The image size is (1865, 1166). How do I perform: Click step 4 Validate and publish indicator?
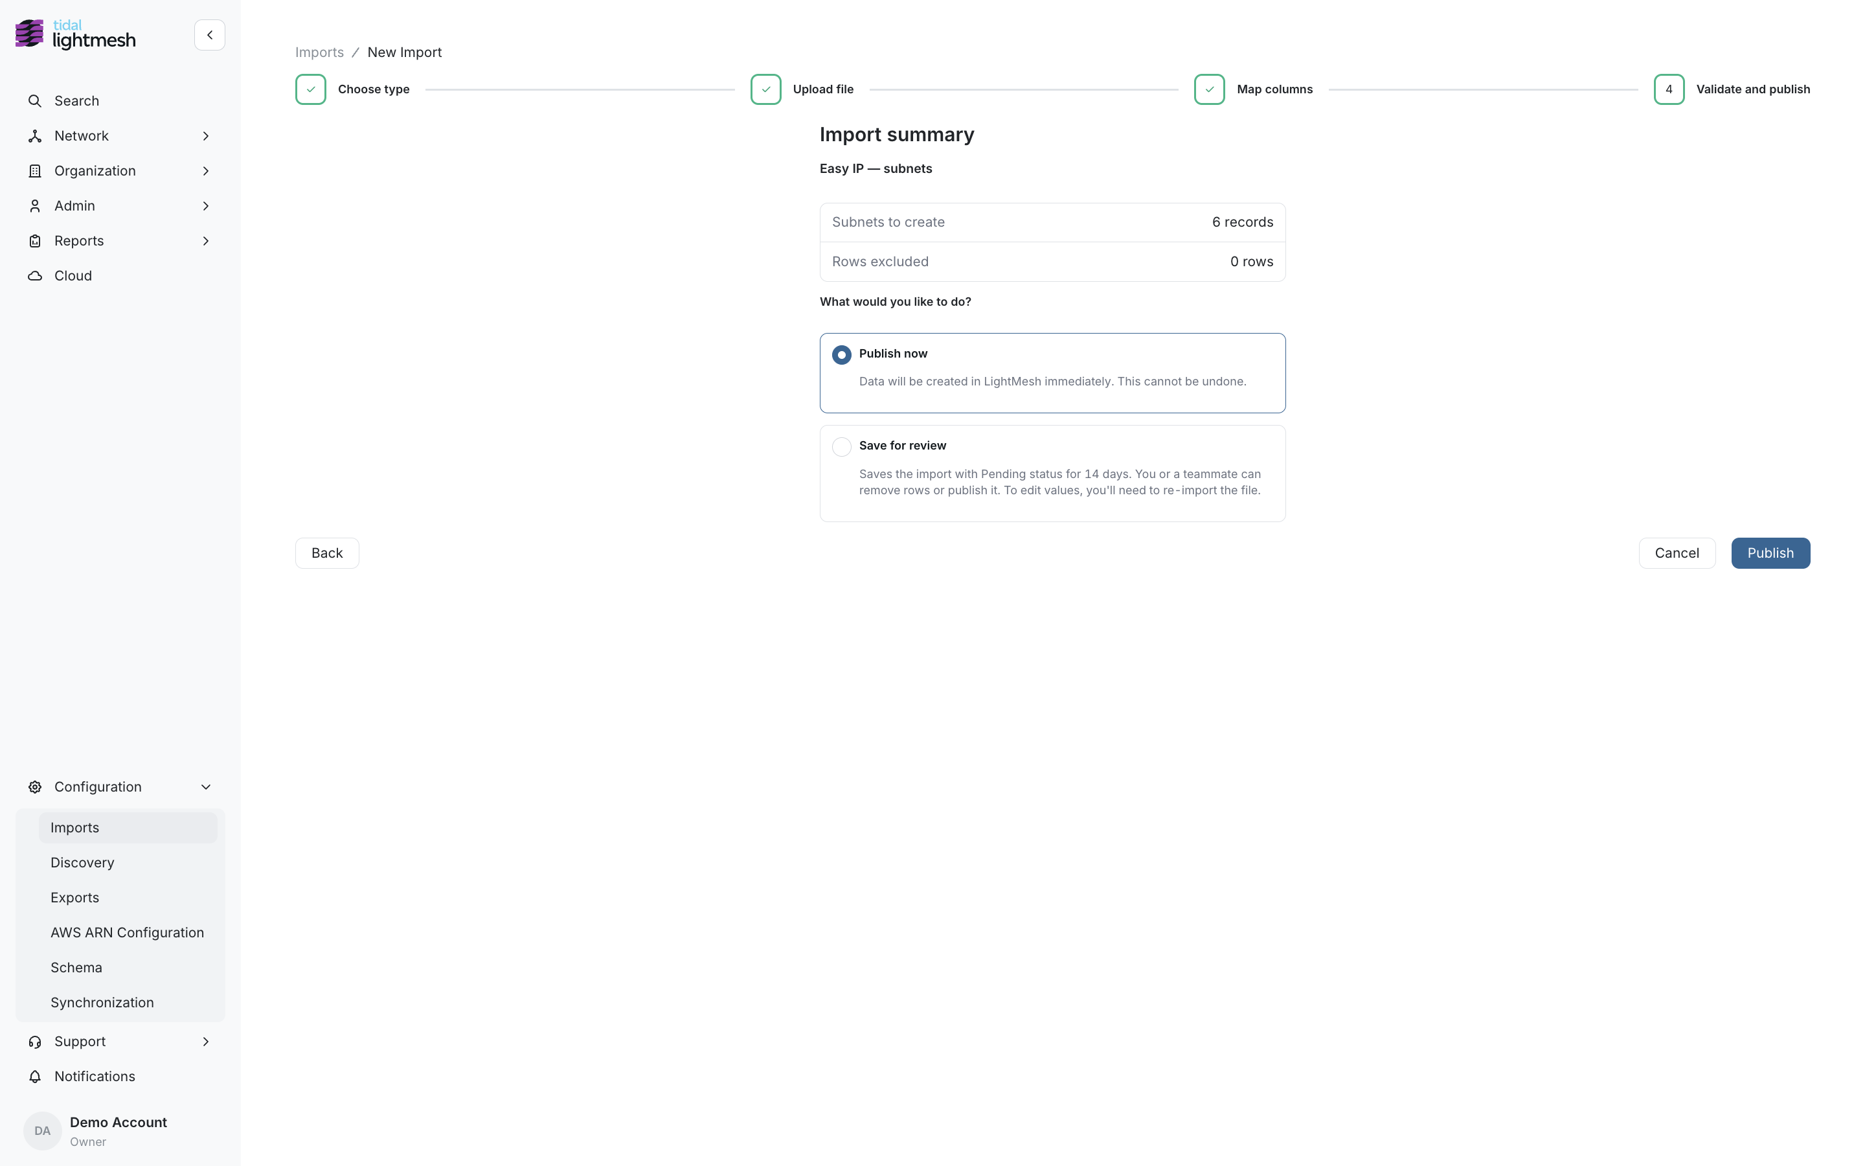[1669, 89]
